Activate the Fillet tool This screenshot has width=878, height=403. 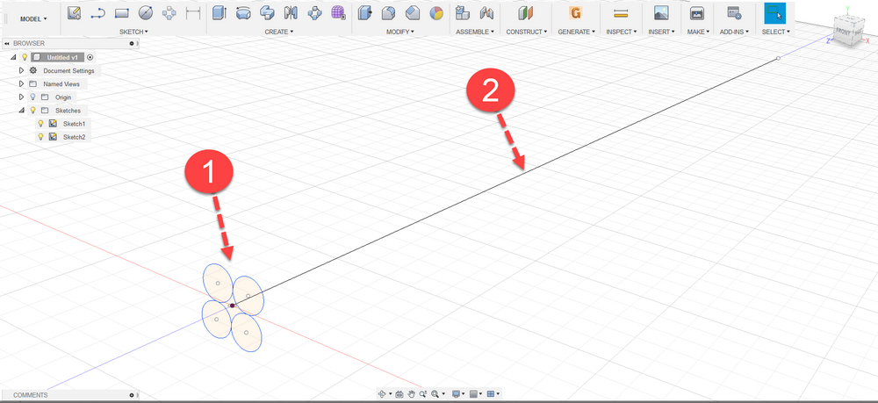tap(389, 12)
